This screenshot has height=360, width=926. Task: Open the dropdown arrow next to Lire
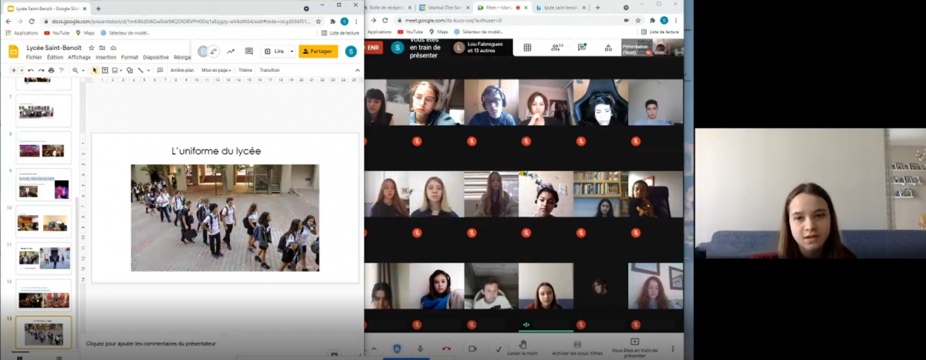pos(290,51)
